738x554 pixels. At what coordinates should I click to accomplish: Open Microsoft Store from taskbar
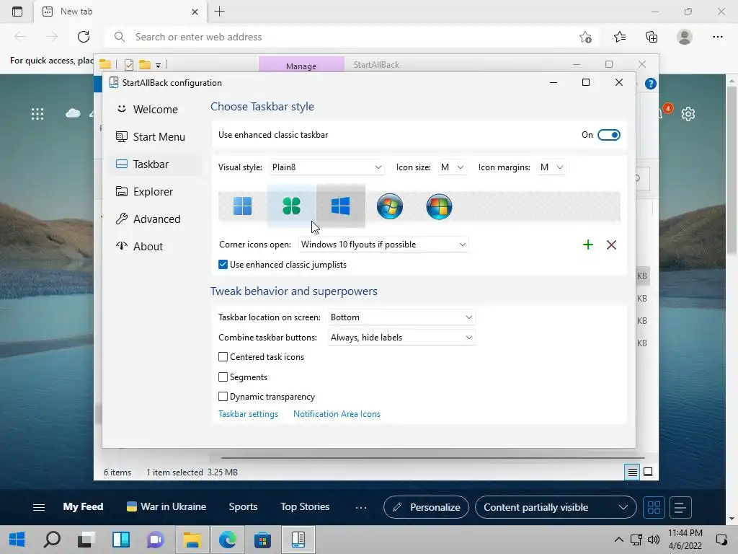[262, 540]
